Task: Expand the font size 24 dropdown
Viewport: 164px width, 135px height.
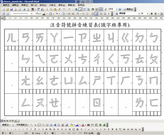Action: click(x=148, y=14)
